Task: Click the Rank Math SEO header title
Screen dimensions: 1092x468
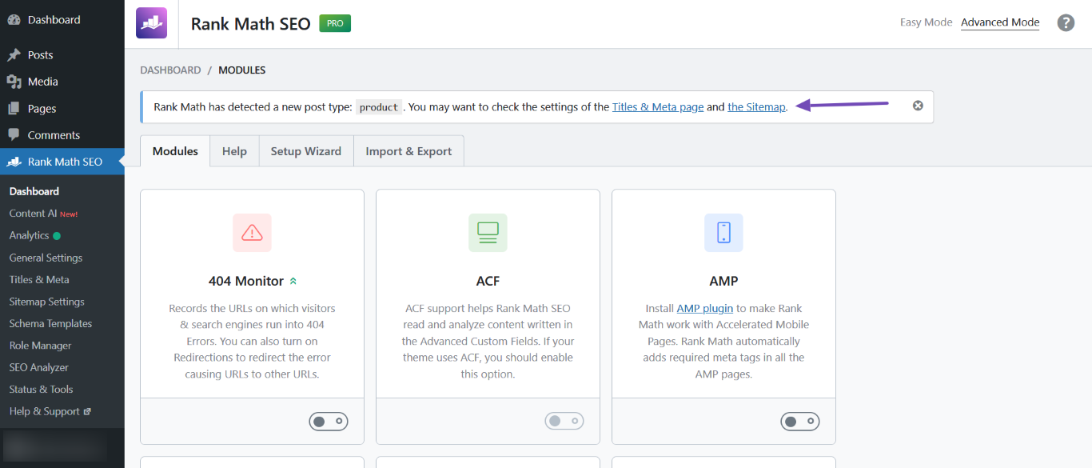Action: coord(250,23)
